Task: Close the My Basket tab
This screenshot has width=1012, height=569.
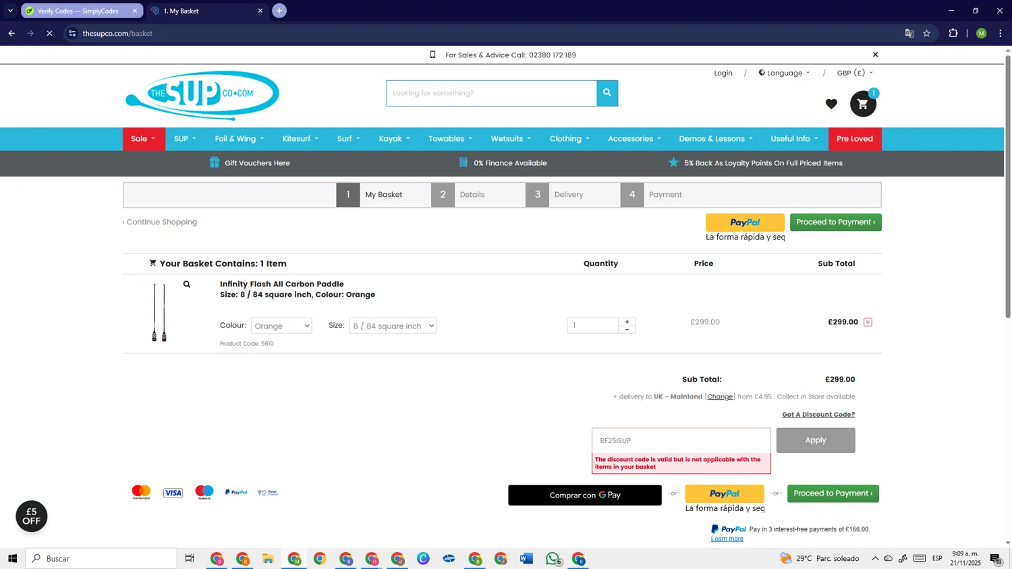Action: (260, 11)
